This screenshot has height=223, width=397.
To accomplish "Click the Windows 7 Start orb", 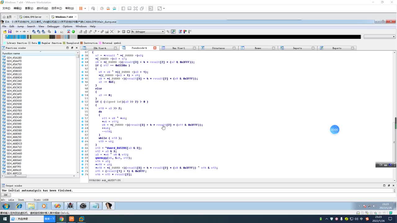I will 6,206.
